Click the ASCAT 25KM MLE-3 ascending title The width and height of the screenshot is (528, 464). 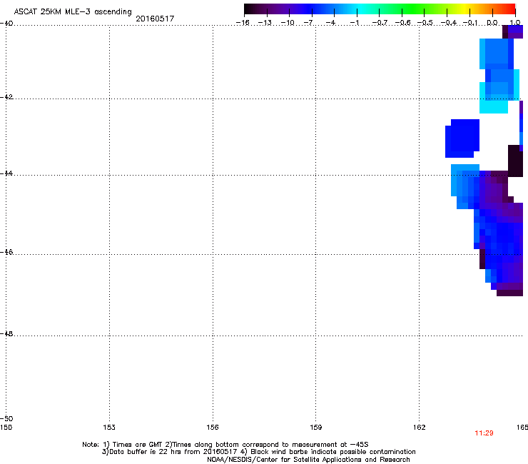tap(73, 11)
